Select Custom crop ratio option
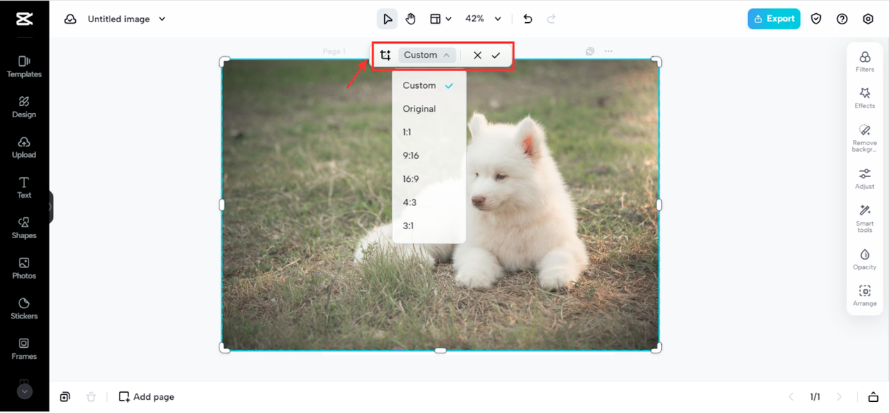 click(429, 85)
